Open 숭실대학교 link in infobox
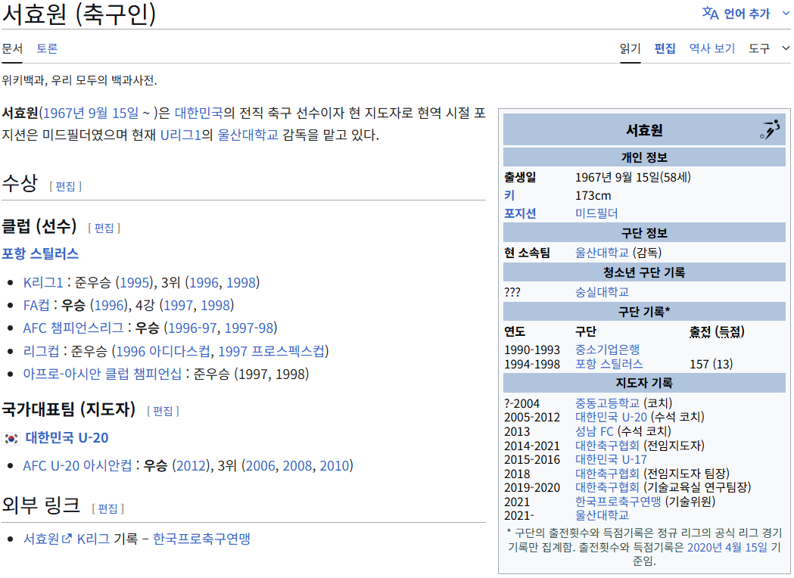Image resolution: width=794 pixels, height=578 pixels. 602,291
